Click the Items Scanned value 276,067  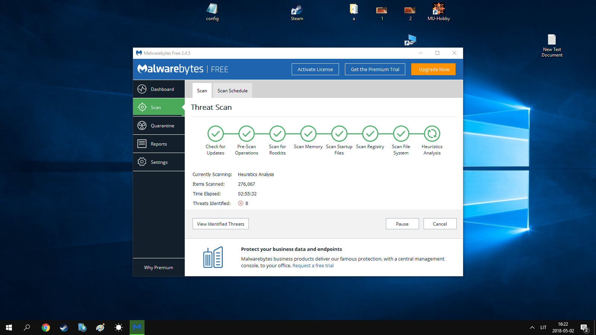pyautogui.click(x=247, y=184)
